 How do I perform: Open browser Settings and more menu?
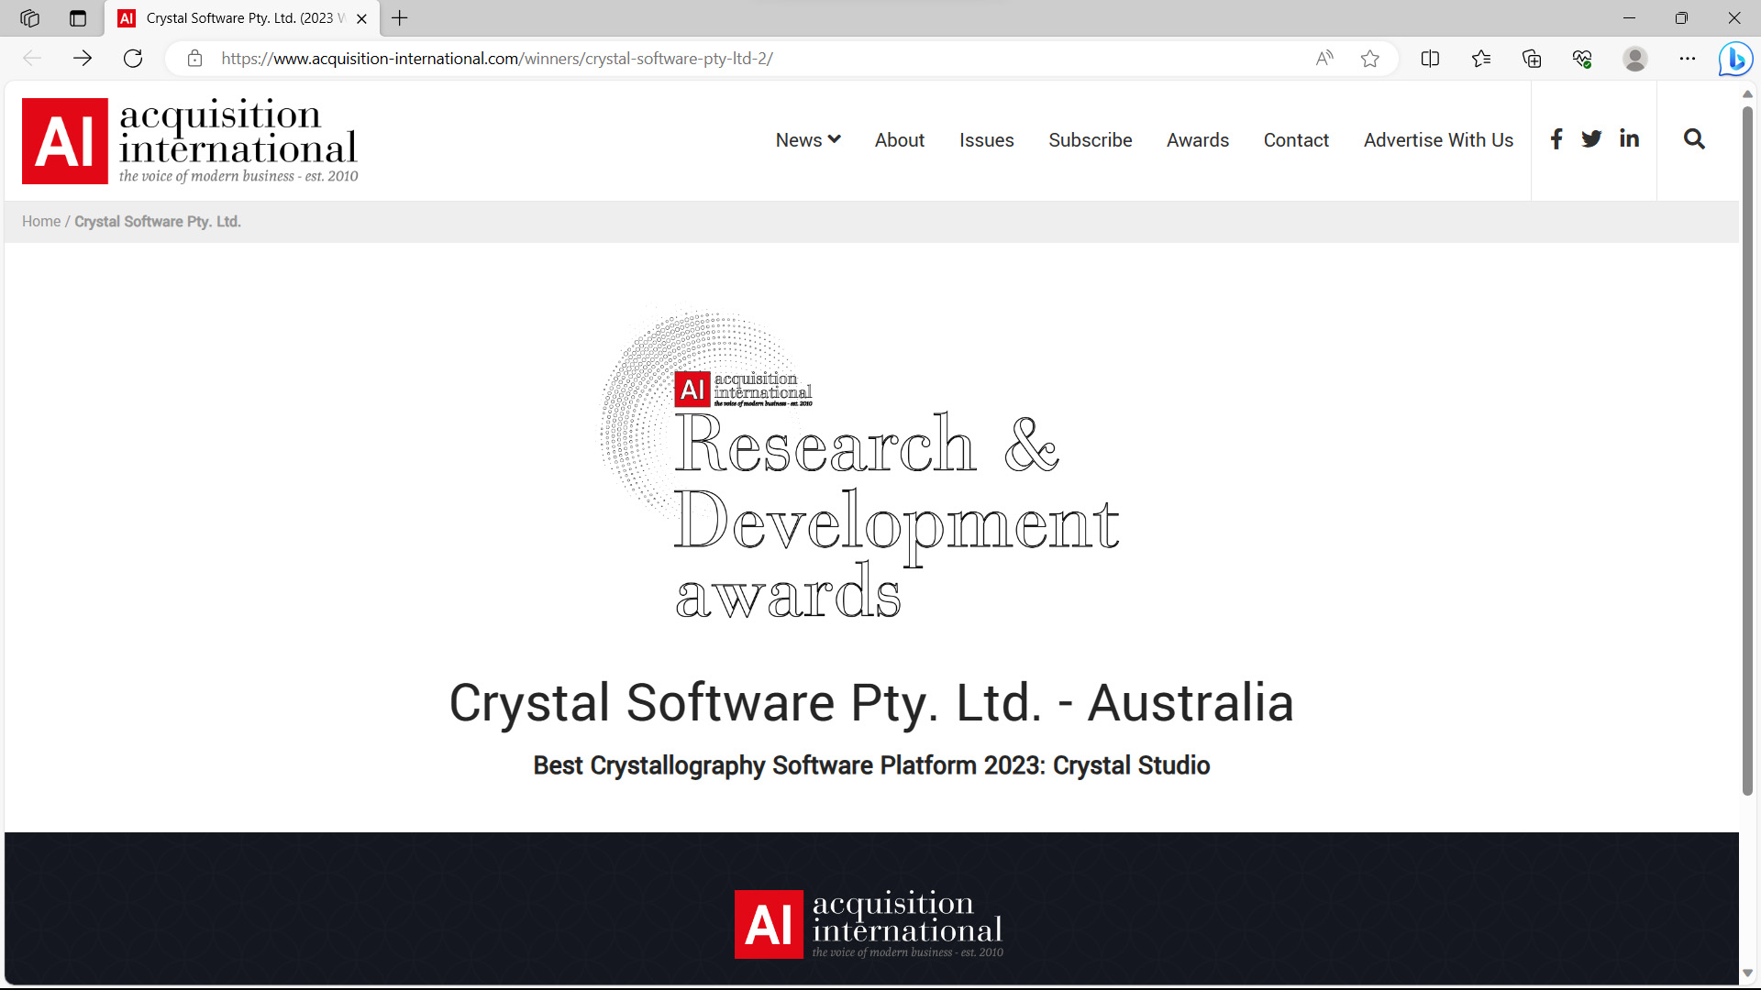pyautogui.click(x=1688, y=59)
